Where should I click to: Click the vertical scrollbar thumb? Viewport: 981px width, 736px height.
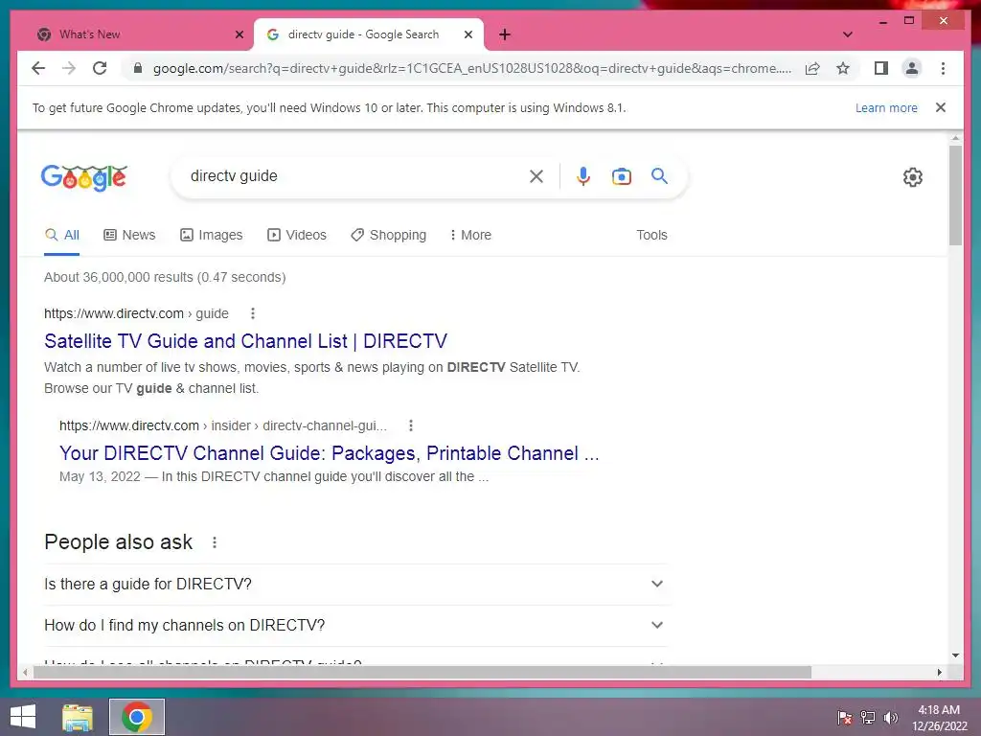955,195
